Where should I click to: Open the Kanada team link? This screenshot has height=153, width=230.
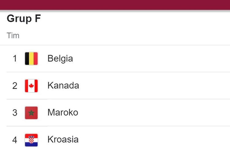coord(63,85)
